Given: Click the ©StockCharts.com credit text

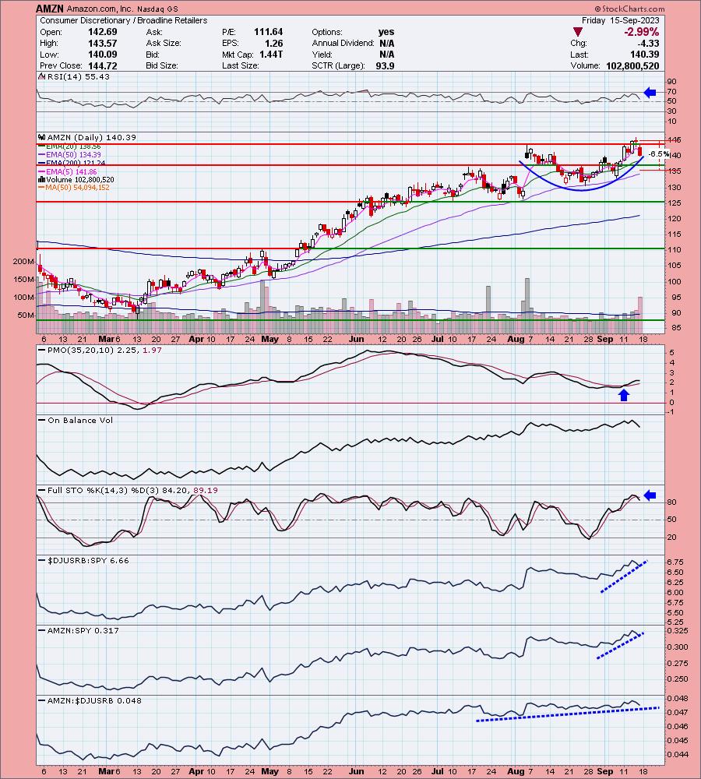Looking at the screenshot, I should (x=629, y=9).
